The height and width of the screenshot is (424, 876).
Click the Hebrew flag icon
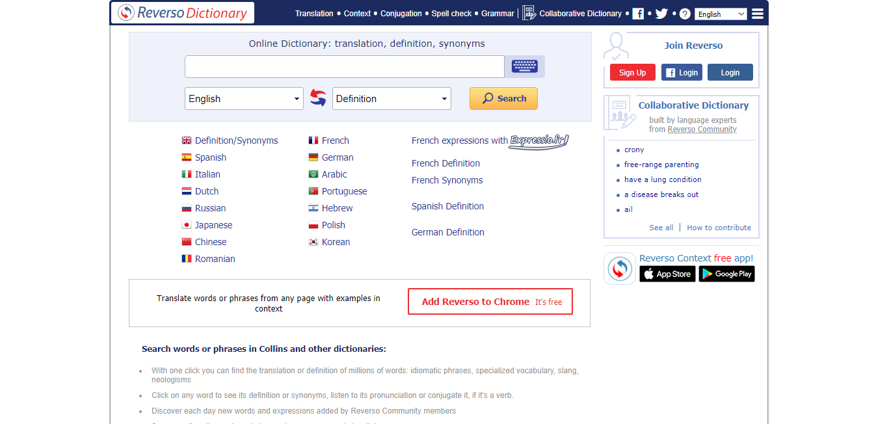tap(313, 208)
